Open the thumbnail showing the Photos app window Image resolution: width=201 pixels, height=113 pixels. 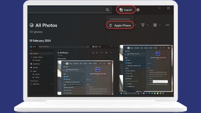pos(73,70)
